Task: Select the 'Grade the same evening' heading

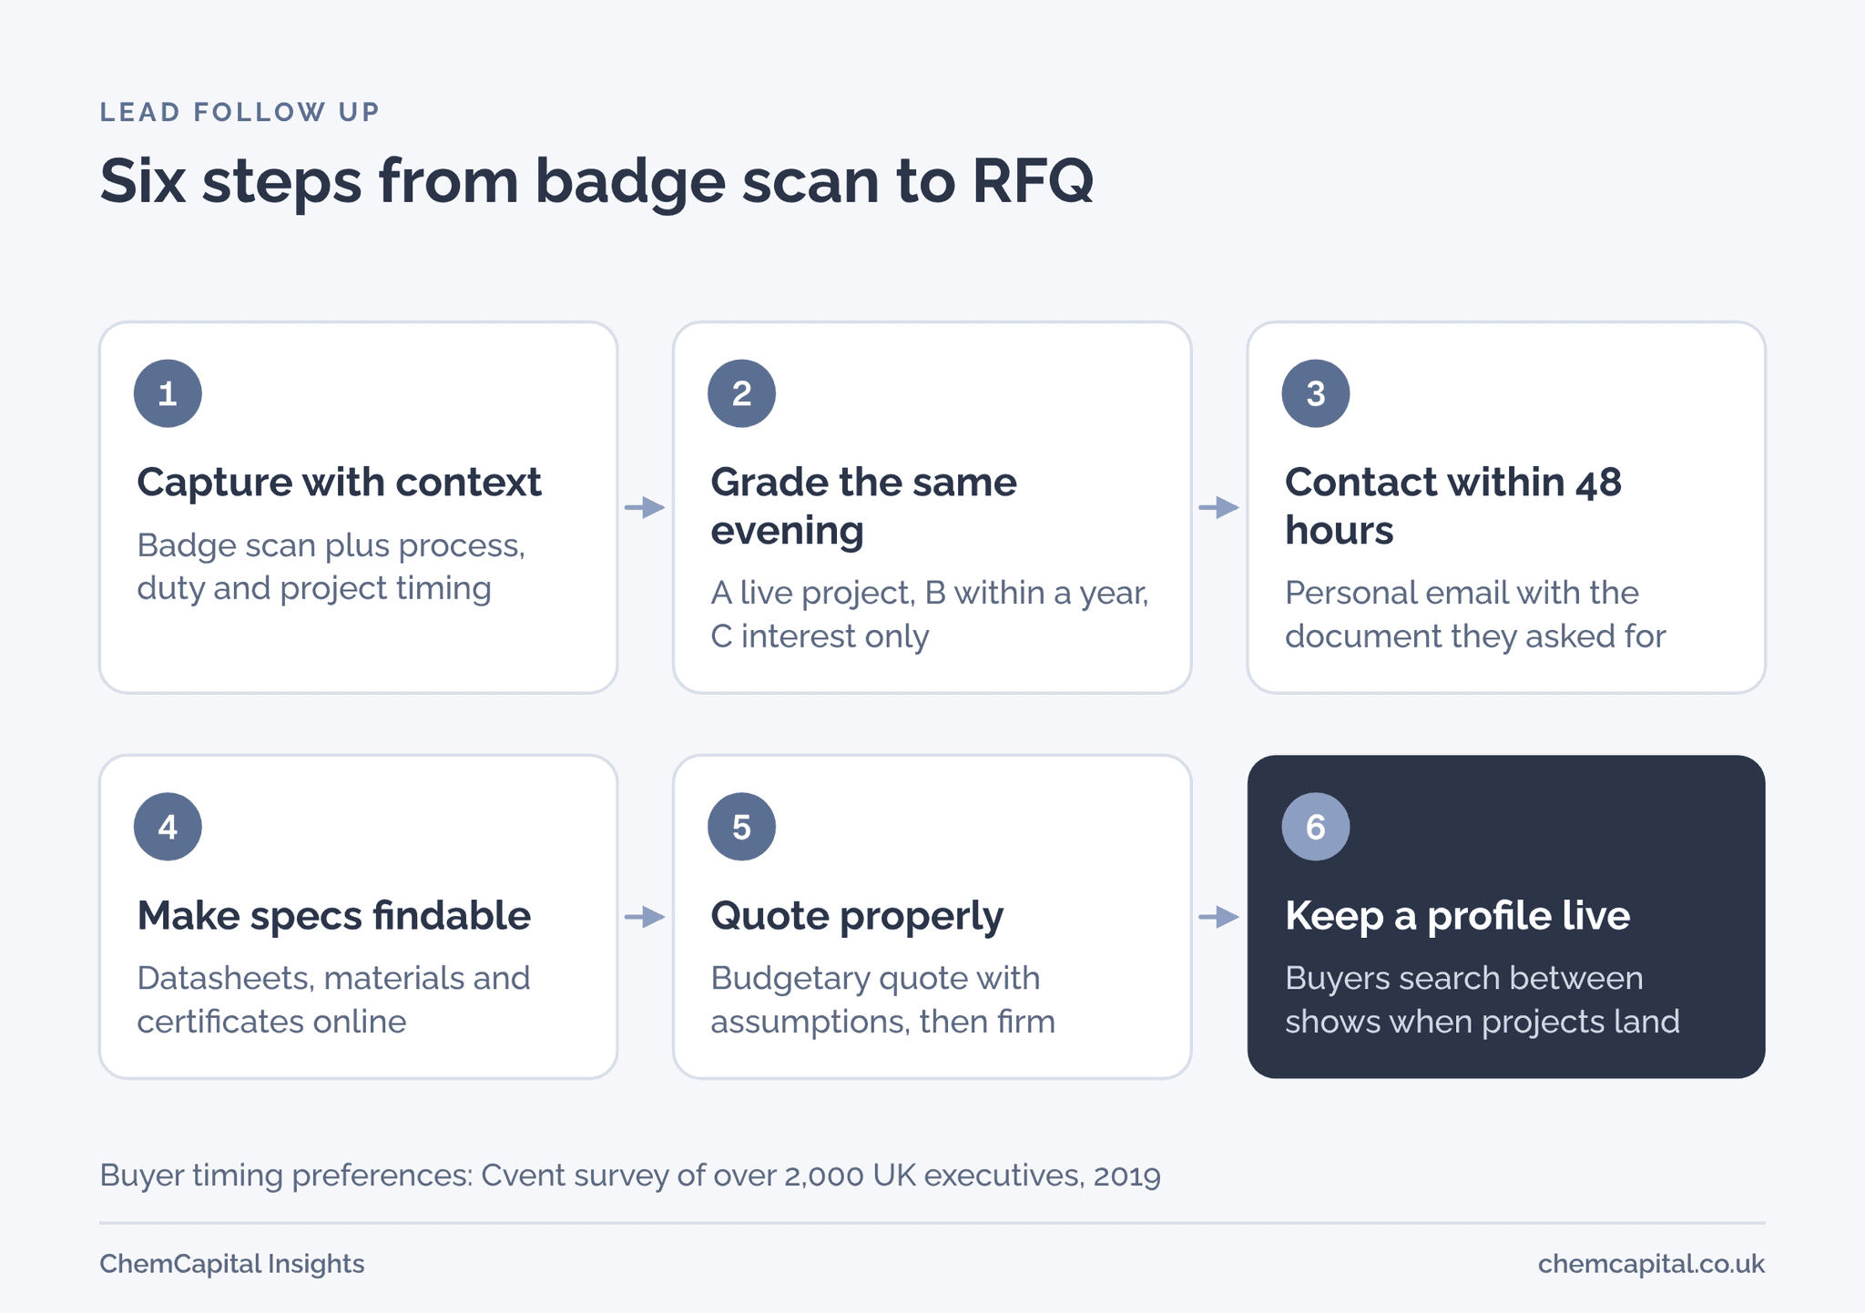Action: [x=863, y=506]
